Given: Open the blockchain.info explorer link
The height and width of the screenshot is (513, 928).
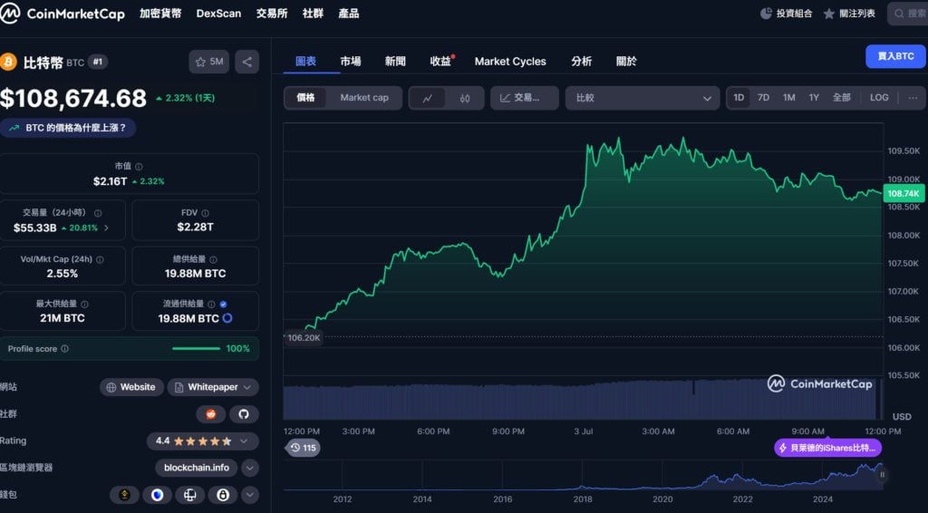Looking at the screenshot, I should pos(197,468).
